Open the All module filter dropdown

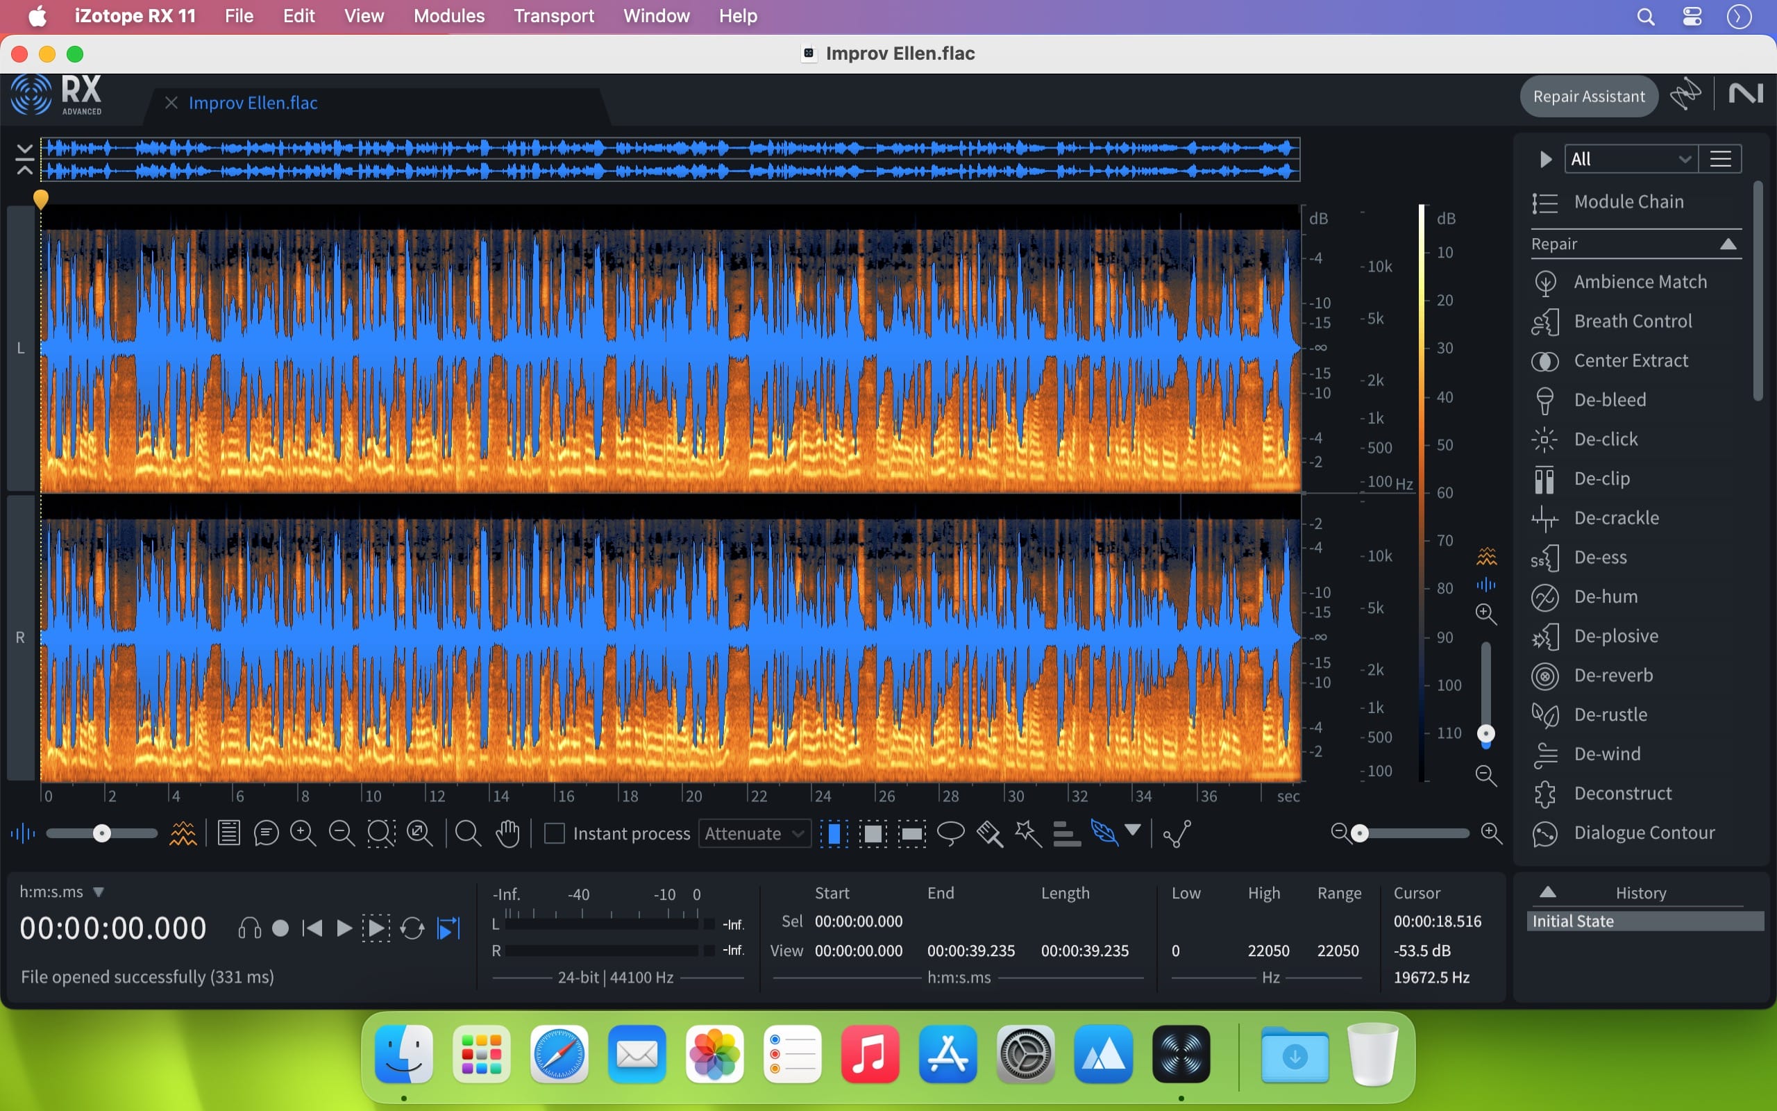[1631, 159]
